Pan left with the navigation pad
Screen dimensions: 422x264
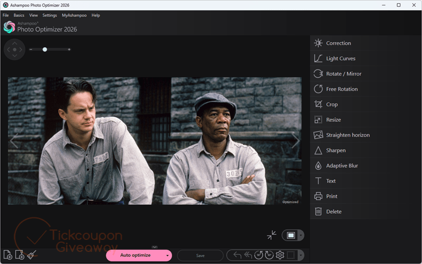tap(8, 49)
